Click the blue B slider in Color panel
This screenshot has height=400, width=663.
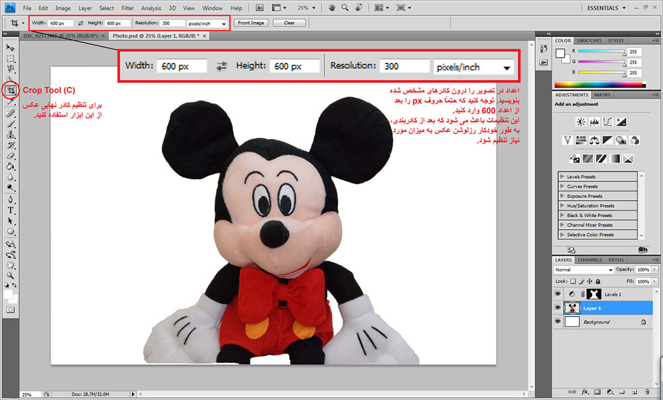[x=601, y=72]
